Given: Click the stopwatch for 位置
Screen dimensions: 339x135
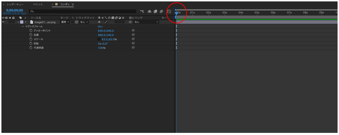Looking at the screenshot, I should pos(31,35).
